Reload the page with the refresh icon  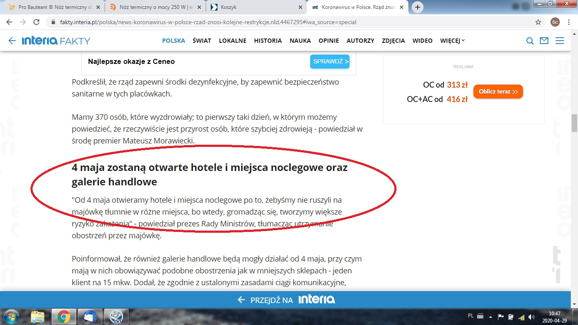coord(36,22)
